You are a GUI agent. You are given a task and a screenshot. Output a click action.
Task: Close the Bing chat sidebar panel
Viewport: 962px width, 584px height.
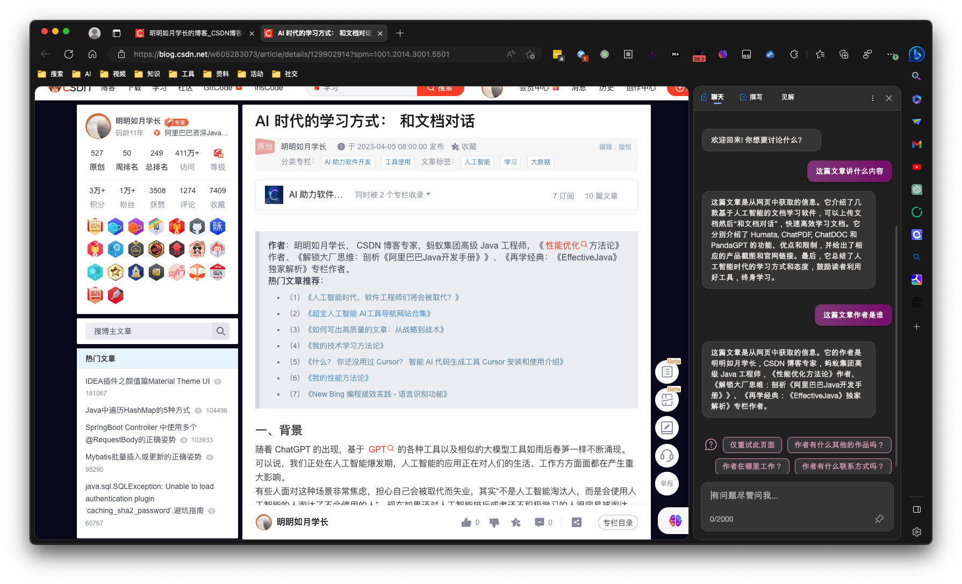889,98
